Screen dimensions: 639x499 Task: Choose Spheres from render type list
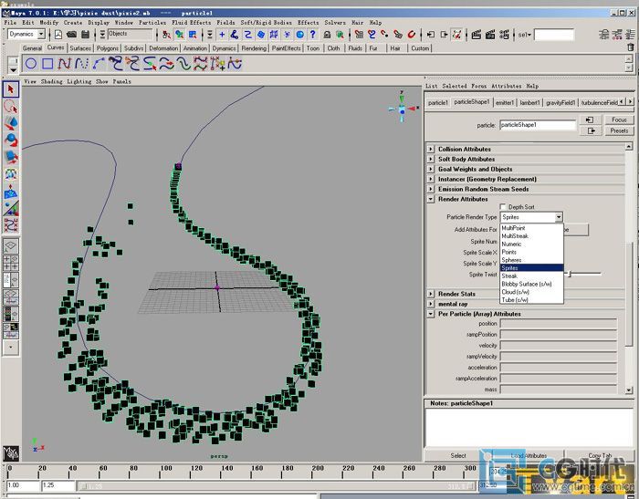pyautogui.click(x=531, y=260)
